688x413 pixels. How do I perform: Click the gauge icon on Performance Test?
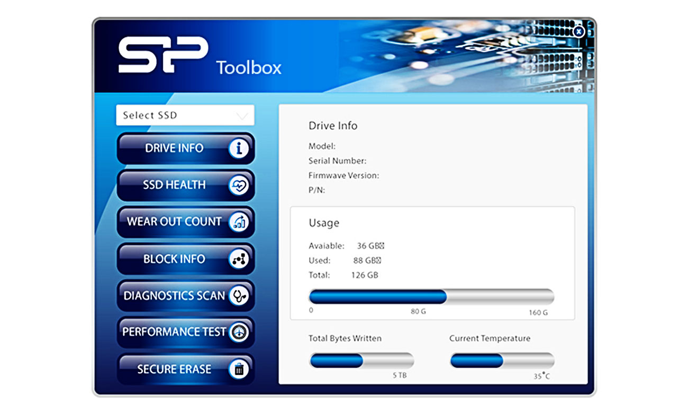point(239,333)
